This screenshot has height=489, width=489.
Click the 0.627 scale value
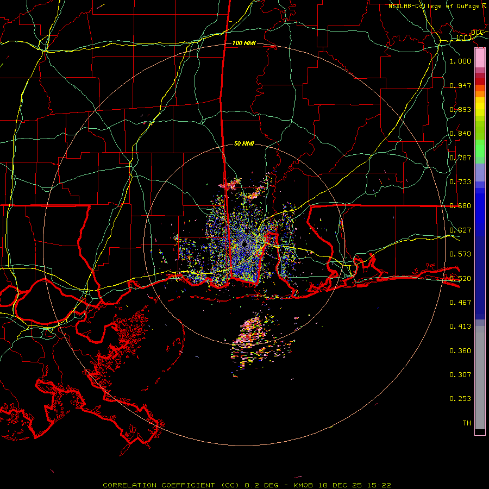pyautogui.click(x=460, y=230)
